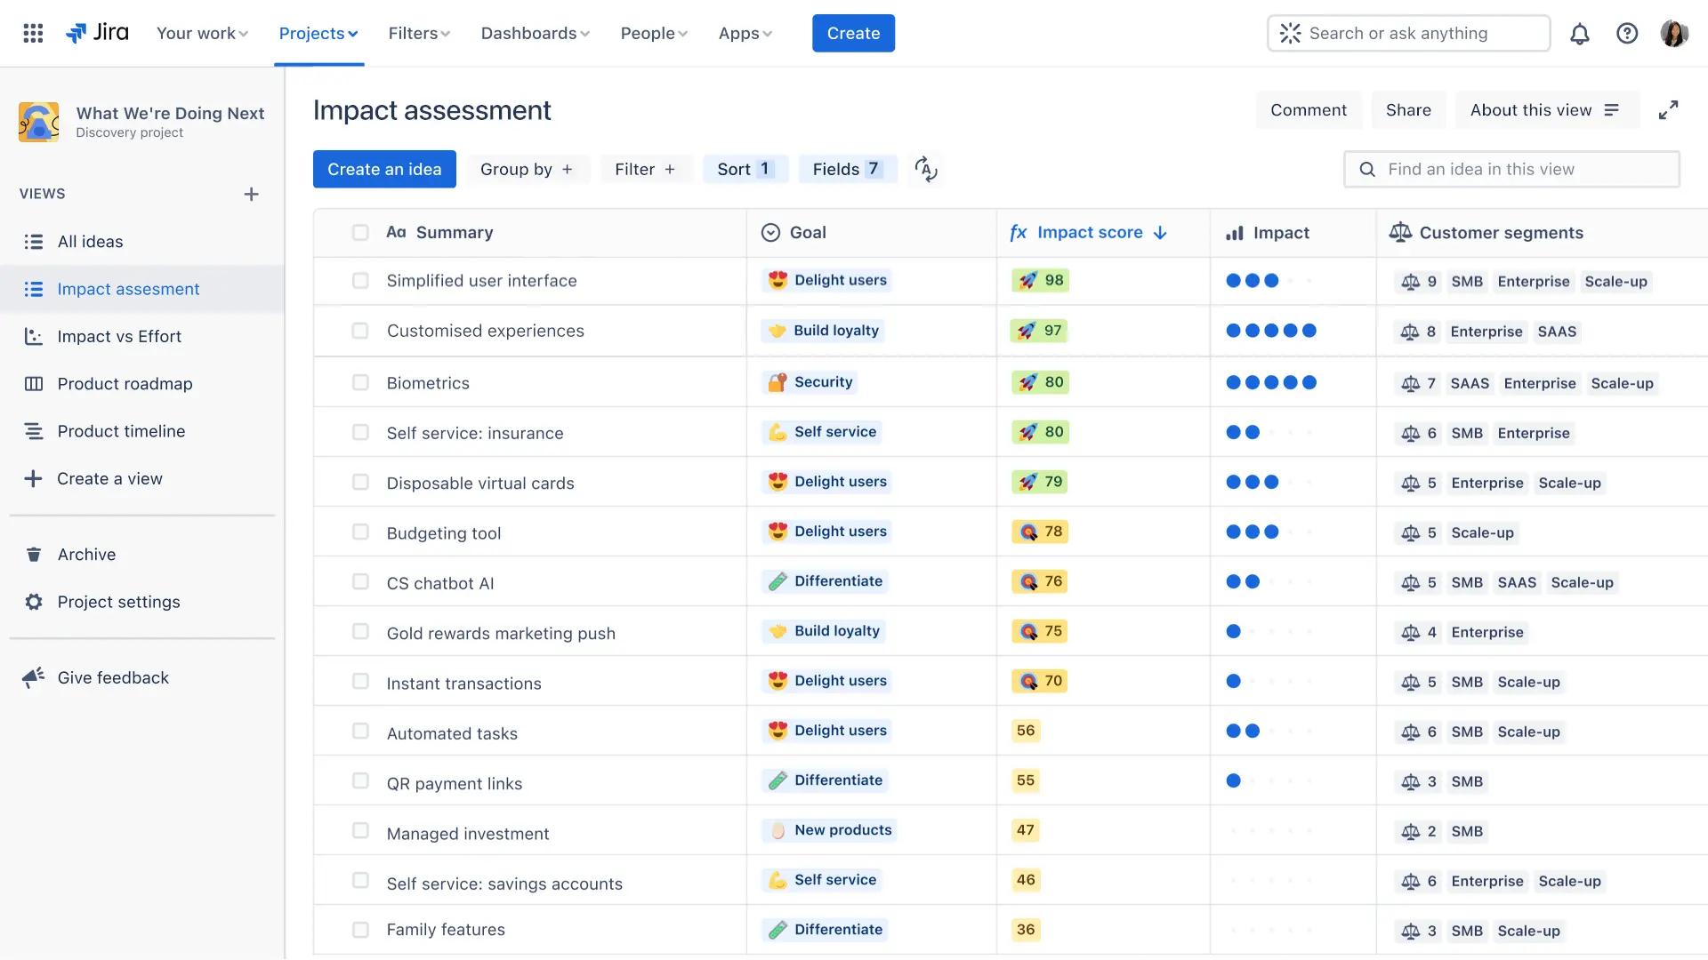Open the Filters dropdown in top bar

(x=418, y=34)
